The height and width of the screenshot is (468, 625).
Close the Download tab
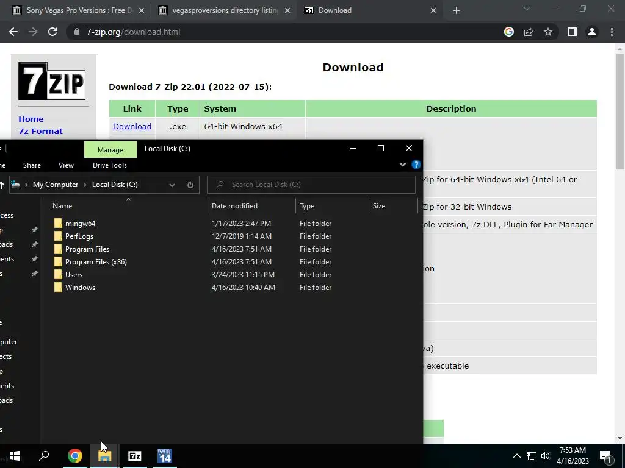(433, 11)
